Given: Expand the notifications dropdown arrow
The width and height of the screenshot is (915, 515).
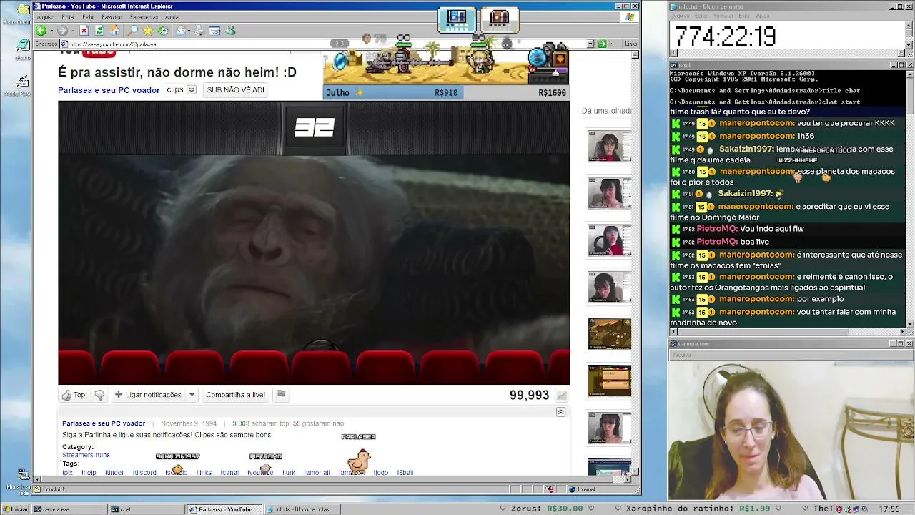Looking at the screenshot, I should (192, 395).
